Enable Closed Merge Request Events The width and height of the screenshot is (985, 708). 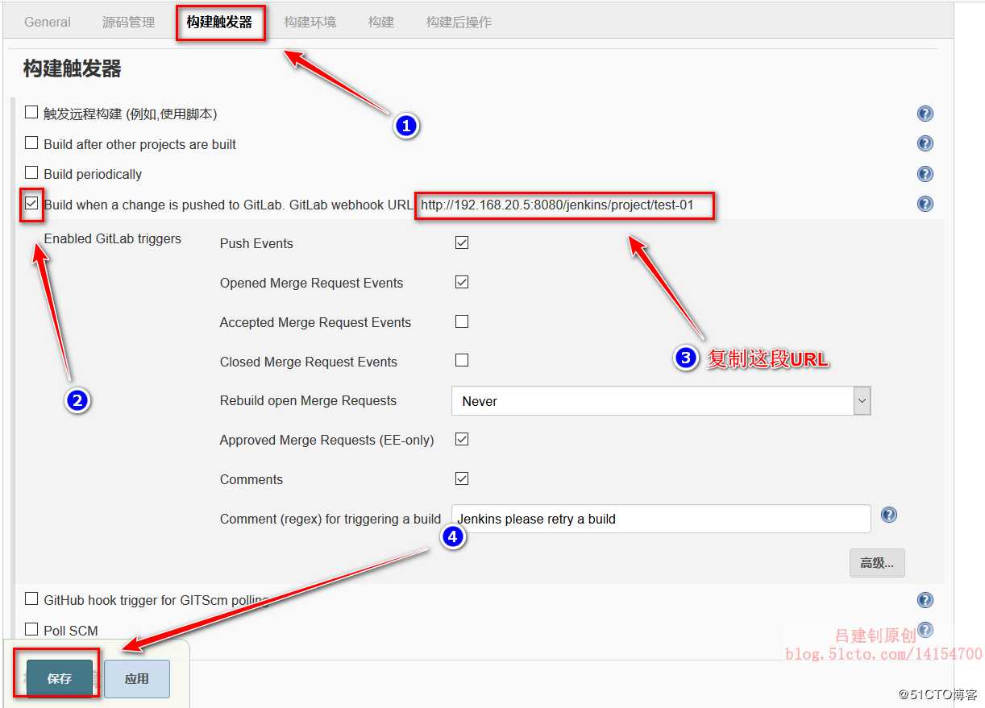(x=462, y=360)
